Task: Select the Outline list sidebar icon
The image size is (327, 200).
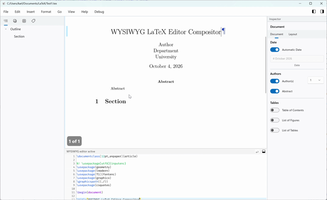Action: [x=6, y=21]
